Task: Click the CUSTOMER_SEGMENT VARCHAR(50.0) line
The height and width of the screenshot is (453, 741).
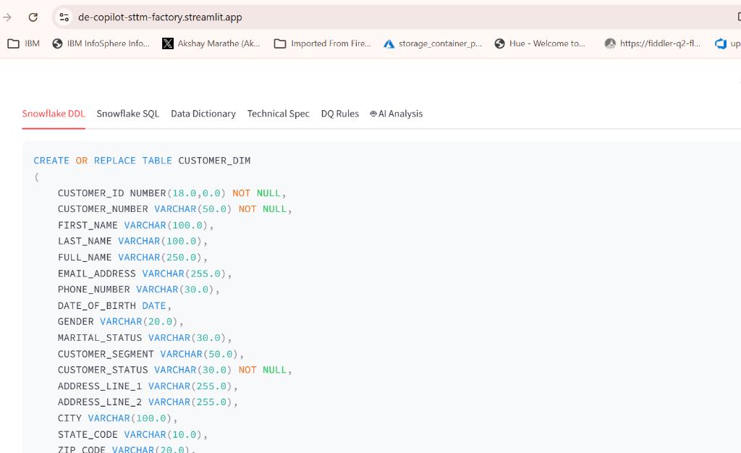Action: [x=151, y=354]
